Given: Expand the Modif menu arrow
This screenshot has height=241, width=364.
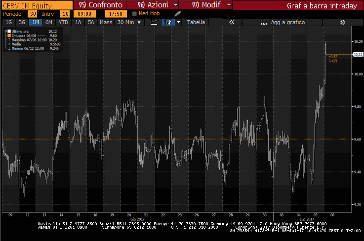Looking at the screenshot, I should pos(229,5).
